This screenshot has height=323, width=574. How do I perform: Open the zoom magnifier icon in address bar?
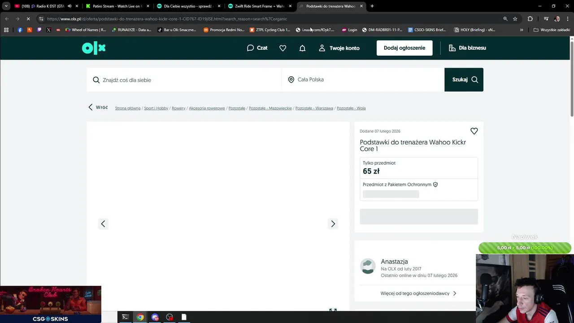[505, 19]
